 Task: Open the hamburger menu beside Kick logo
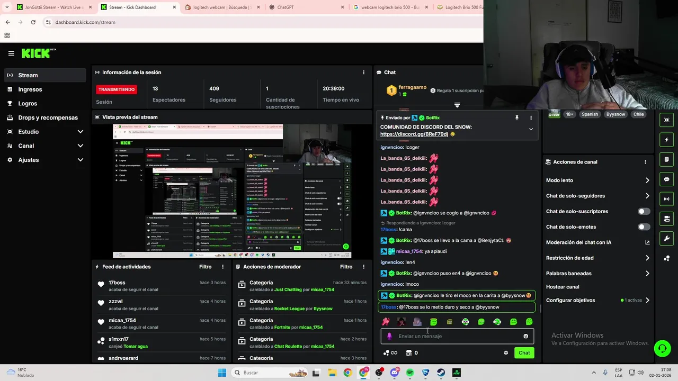(x=11, y=53)
